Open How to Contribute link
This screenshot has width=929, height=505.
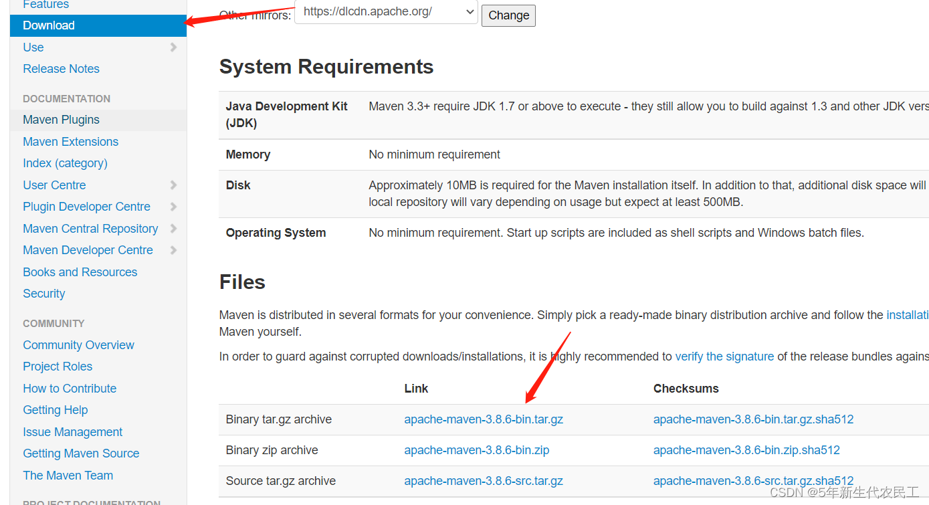point(70,389)
